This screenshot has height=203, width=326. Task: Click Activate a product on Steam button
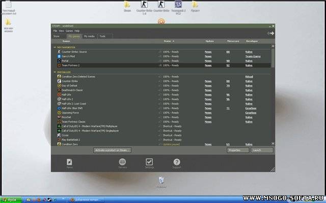point(112,150)
